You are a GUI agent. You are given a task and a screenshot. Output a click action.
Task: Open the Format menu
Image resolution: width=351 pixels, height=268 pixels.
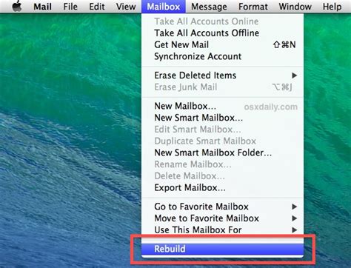point(253,7)
